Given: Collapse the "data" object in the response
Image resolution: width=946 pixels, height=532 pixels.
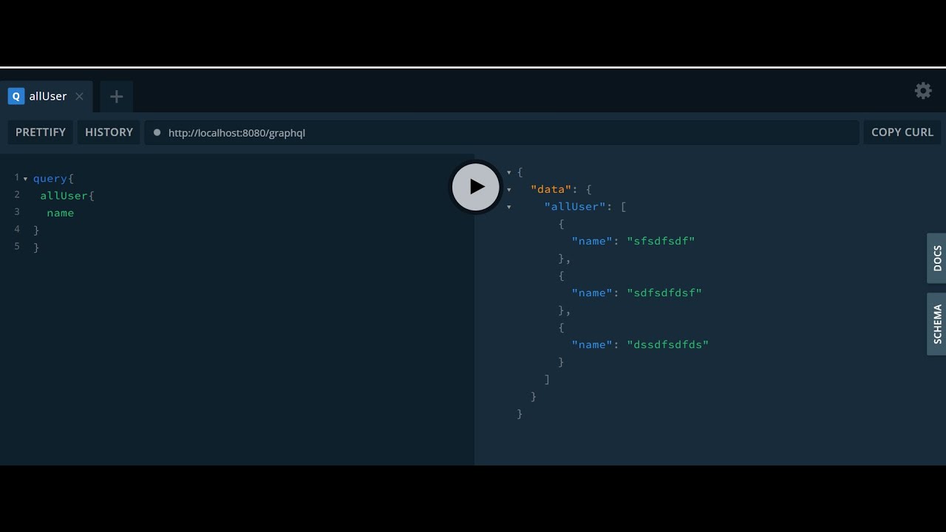Looking at the screenshot, I should pos(508,190).
